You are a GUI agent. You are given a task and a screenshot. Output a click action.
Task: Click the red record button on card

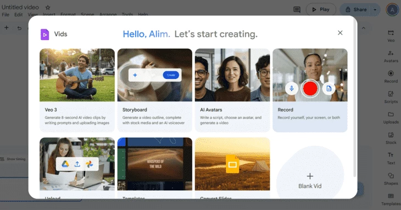pyautogui.click(x=310, y=88)
